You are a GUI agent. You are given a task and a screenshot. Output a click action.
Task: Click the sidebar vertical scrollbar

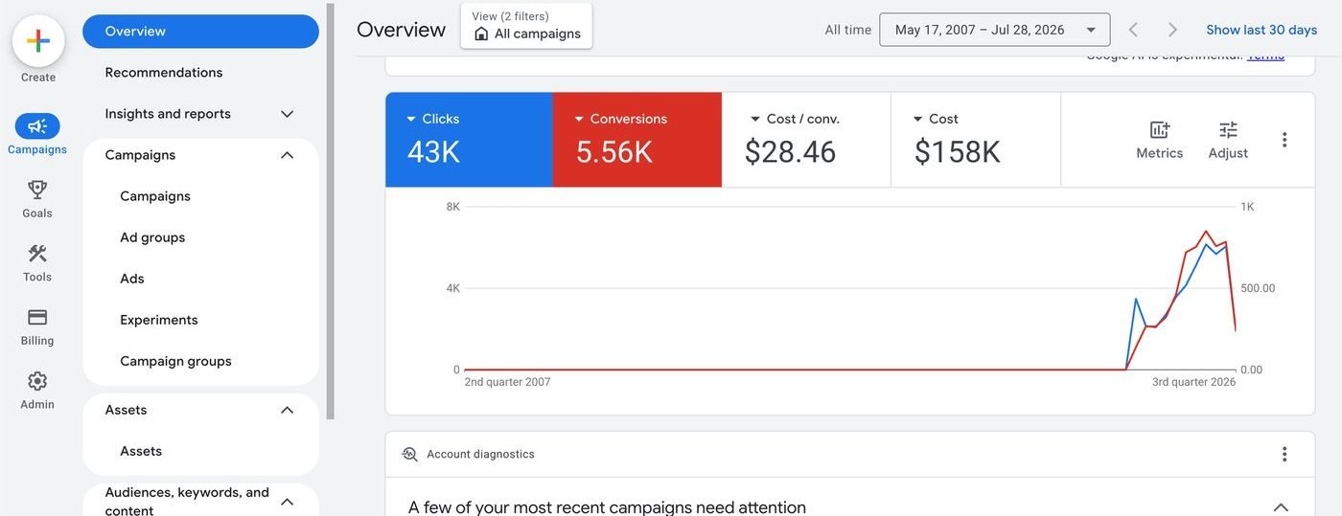click(331, 211)
